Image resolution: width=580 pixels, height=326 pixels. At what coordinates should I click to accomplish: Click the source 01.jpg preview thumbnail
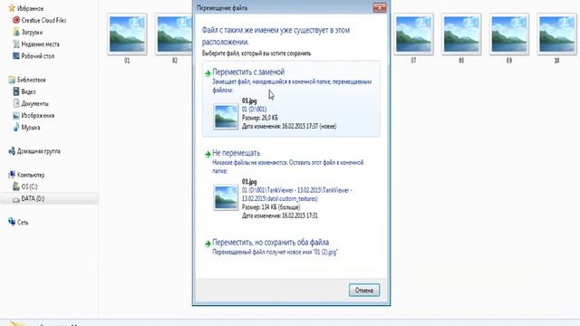point(226,117)
